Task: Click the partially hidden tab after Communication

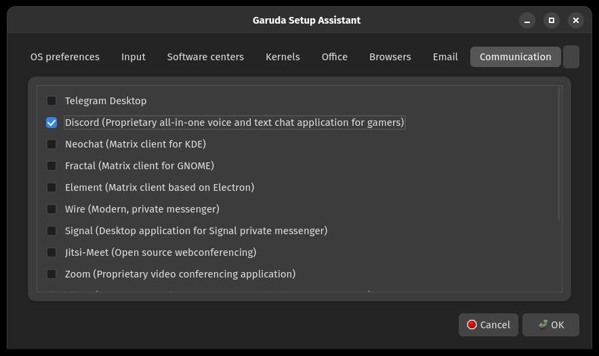Action: pyautogui.click(x=571, y=57)
